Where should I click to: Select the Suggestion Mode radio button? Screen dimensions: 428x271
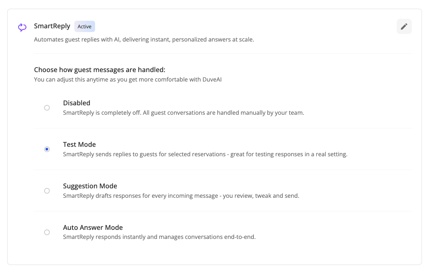click(x=47, y=191)
